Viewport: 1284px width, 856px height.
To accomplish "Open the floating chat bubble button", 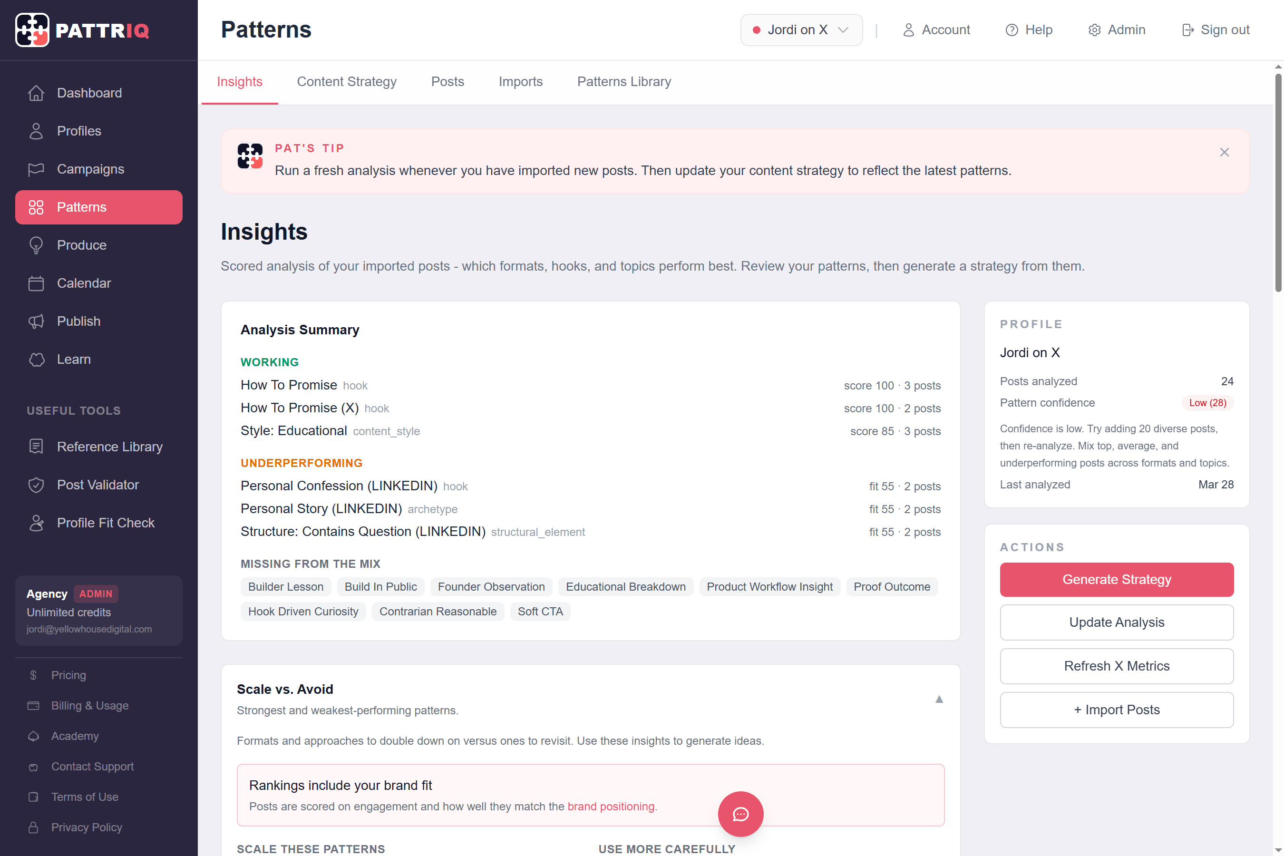I will click(740, 814).
